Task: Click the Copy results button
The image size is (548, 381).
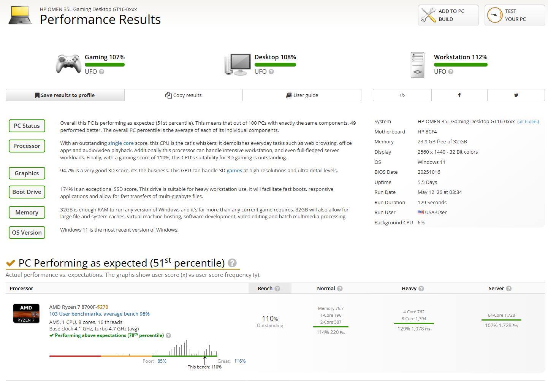Action: [x=184, y=95]
